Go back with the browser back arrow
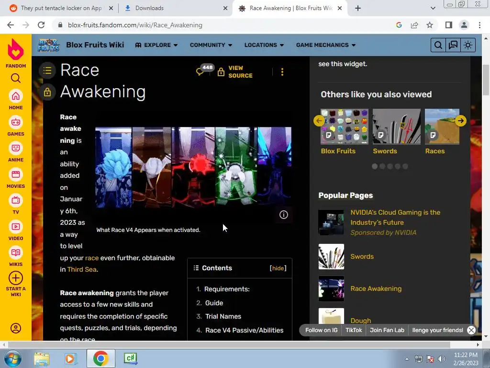The image size is (490, 368). coord(11,25)
